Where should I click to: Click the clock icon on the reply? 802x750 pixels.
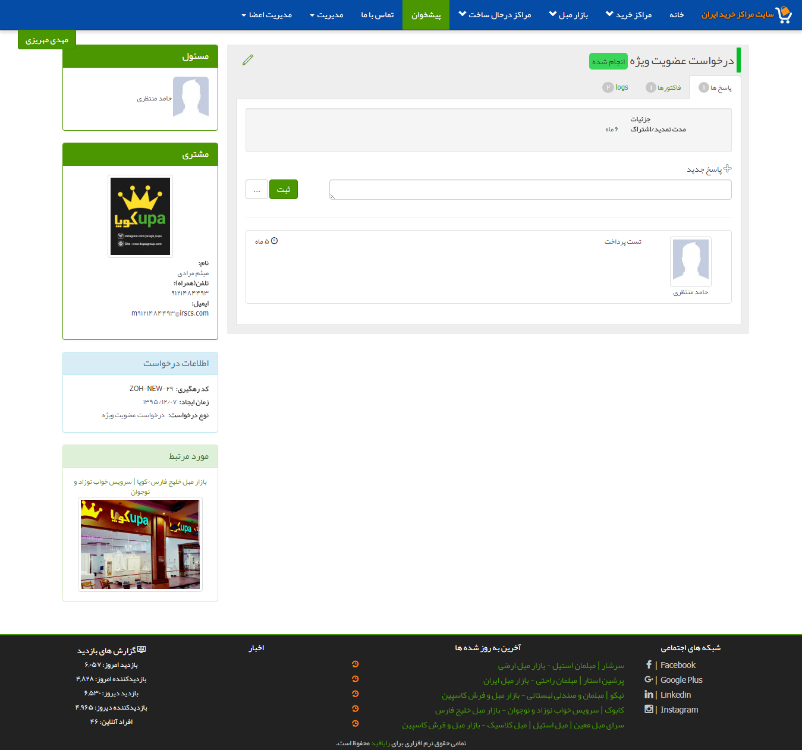(x=274, y=241)
